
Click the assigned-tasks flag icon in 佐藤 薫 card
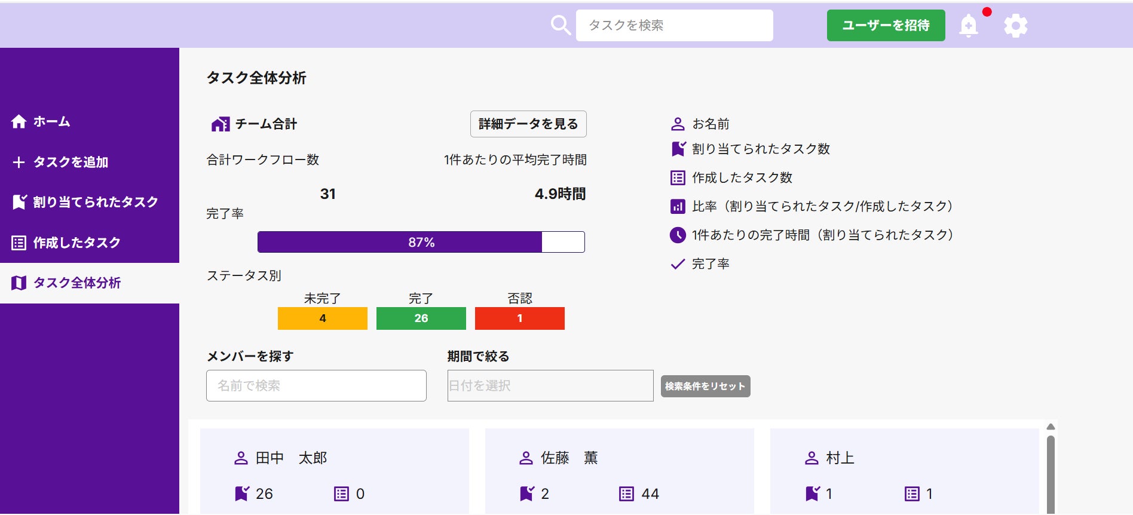(526, 493)
